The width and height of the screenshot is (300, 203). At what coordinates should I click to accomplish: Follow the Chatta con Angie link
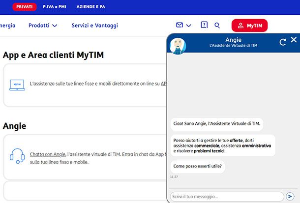click(x=48, y=154)
